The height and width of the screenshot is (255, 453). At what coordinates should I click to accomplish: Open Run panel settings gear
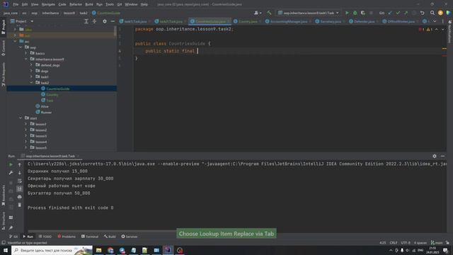click(435, 156)
